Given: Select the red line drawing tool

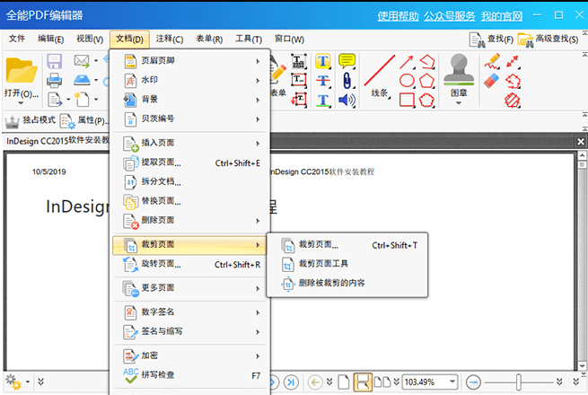Looking at the screenshot, I should pos(380,71).
